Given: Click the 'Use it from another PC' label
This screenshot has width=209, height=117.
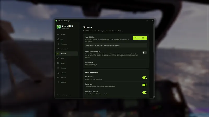Looking at the screenshot, I should 93,52.
